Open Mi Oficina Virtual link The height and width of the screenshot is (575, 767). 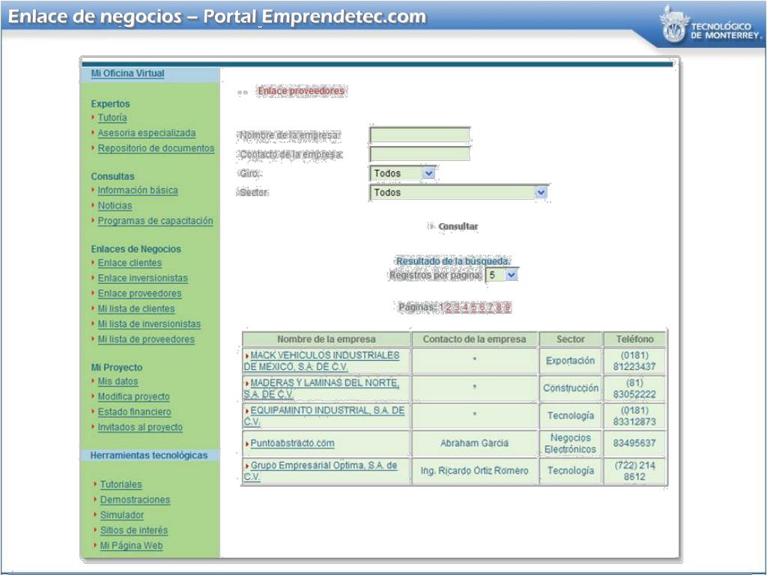click(x=127, y=73)
